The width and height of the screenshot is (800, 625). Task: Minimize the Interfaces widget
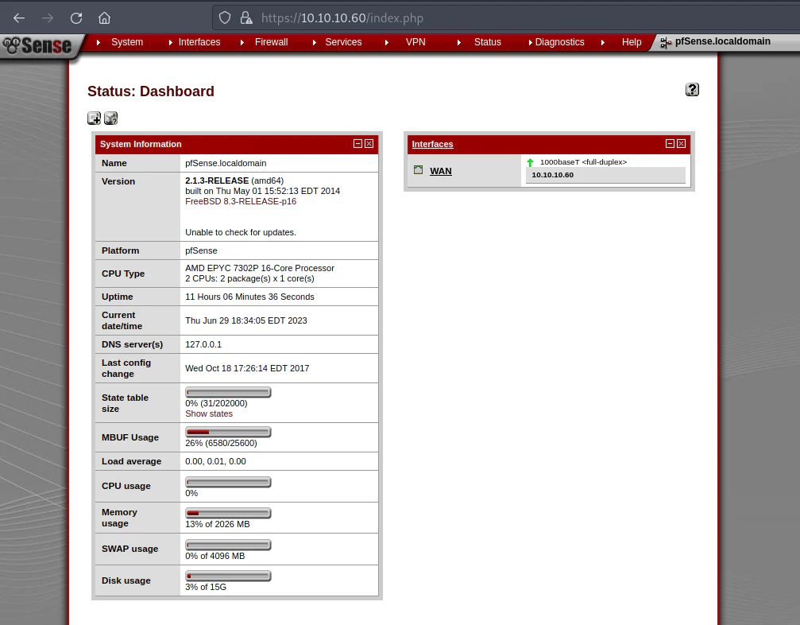pos(670,143)
